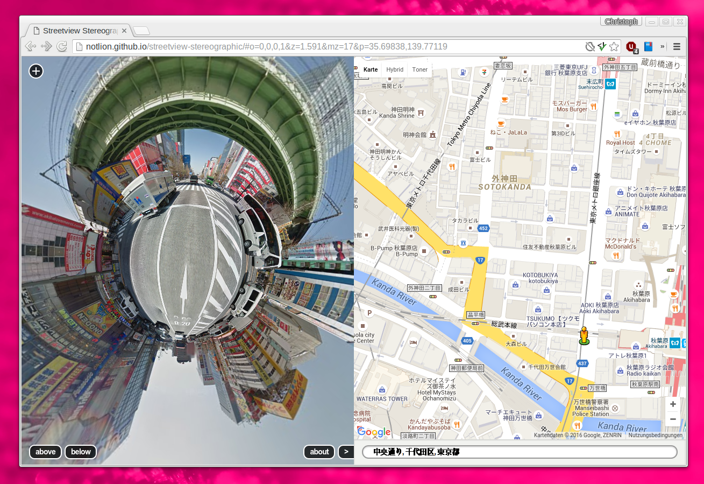This screenshot has width=704, height=484.
Task: Open the 'about' button
Action: point(319,452)
